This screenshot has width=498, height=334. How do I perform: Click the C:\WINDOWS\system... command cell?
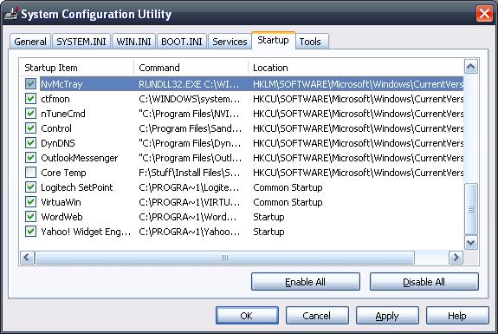click(x=190, y=99)
